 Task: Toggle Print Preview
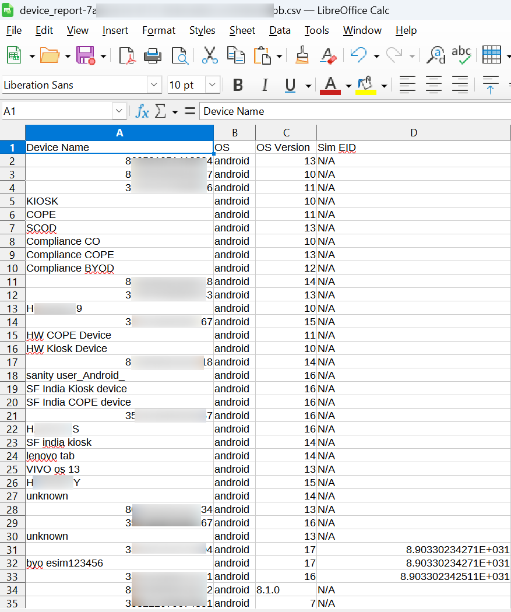point(180,55)
